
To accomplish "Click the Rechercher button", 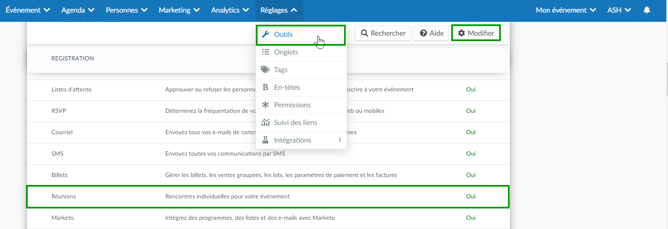I will click(x=383, y=33).
